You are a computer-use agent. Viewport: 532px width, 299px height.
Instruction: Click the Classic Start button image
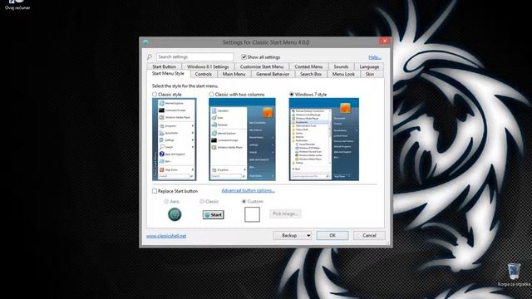[214, 214]
